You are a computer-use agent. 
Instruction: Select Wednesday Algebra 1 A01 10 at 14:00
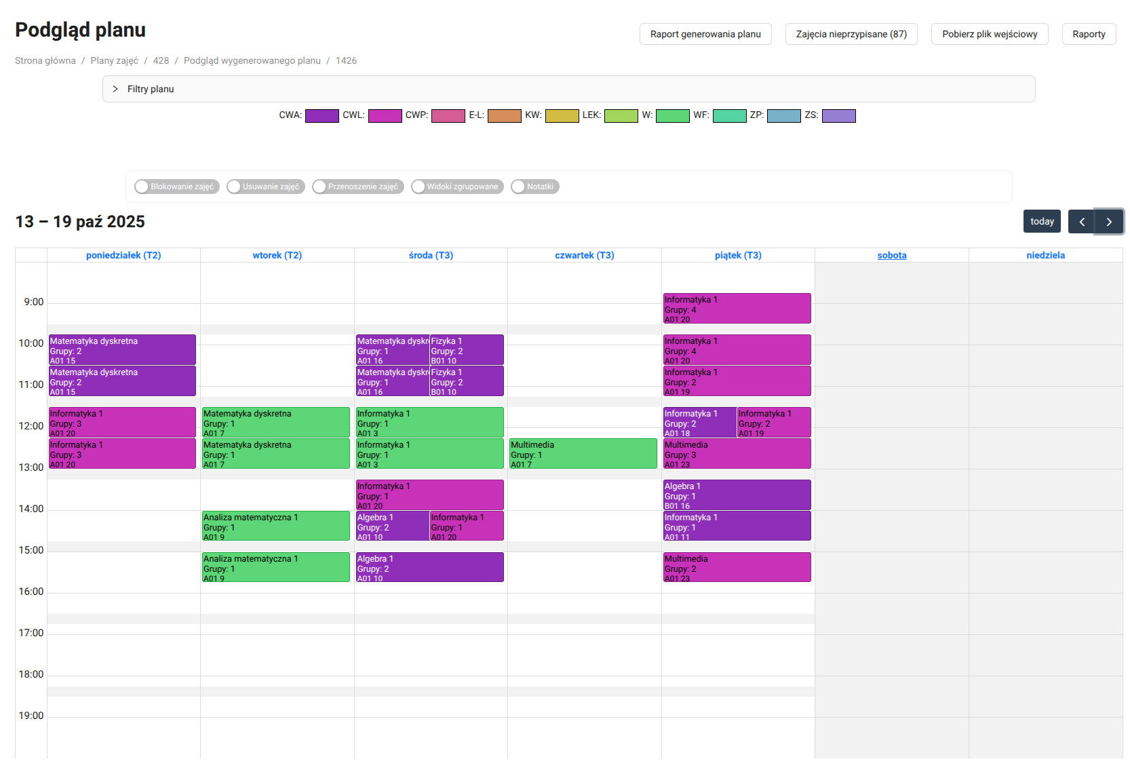pos(393,526)
